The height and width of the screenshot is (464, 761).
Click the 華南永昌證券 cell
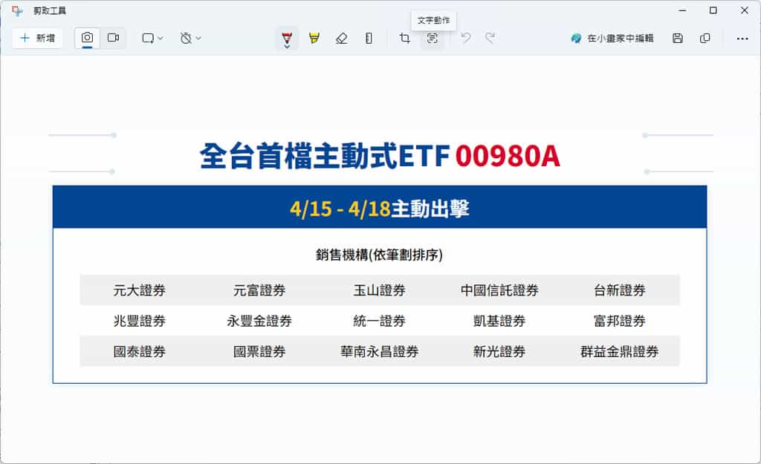[380, 351]
